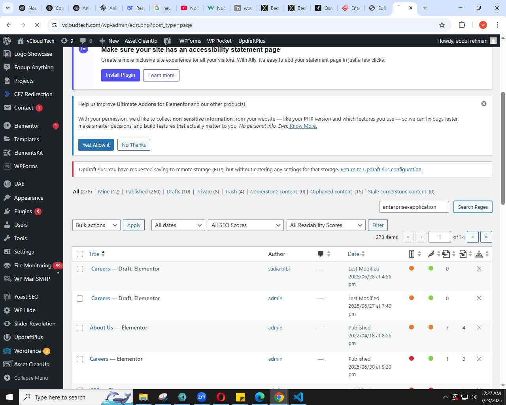Open Visual Studio Code from the taskbar
Screen dimensions: 506x405
298,397
